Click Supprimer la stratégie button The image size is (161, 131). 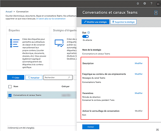[123, 22]
